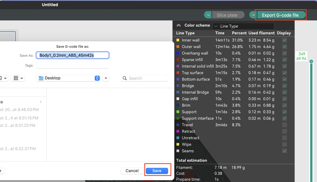Click the Display column header

tap(284, 33)
